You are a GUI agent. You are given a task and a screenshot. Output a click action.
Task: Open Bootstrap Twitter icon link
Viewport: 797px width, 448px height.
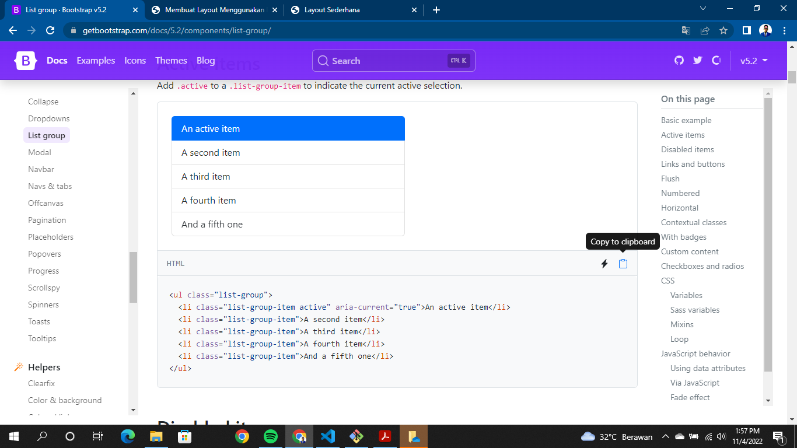pyautogui.click(x=697, y=61)
